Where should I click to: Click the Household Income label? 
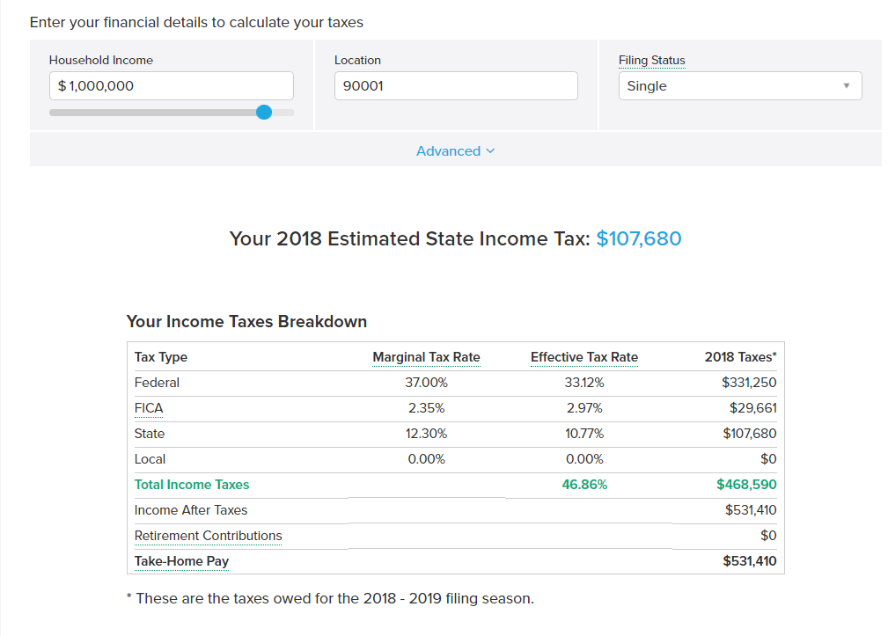pyautogui.click(x=101, y=60)
